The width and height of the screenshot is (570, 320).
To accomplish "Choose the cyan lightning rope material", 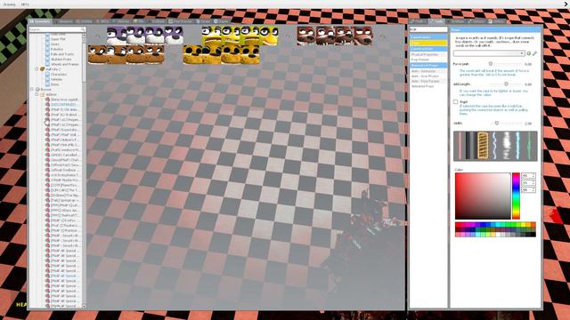I will coord(517,146).
